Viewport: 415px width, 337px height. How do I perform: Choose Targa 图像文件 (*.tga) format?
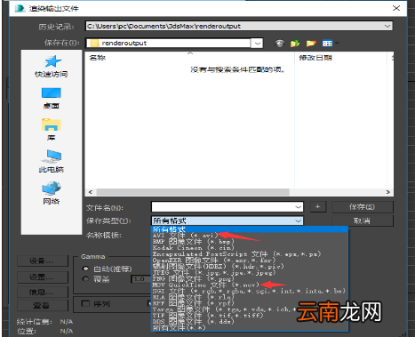250,309
